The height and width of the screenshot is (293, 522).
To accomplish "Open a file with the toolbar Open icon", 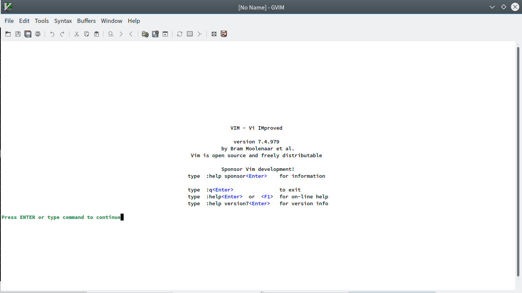I will point(8,34).
